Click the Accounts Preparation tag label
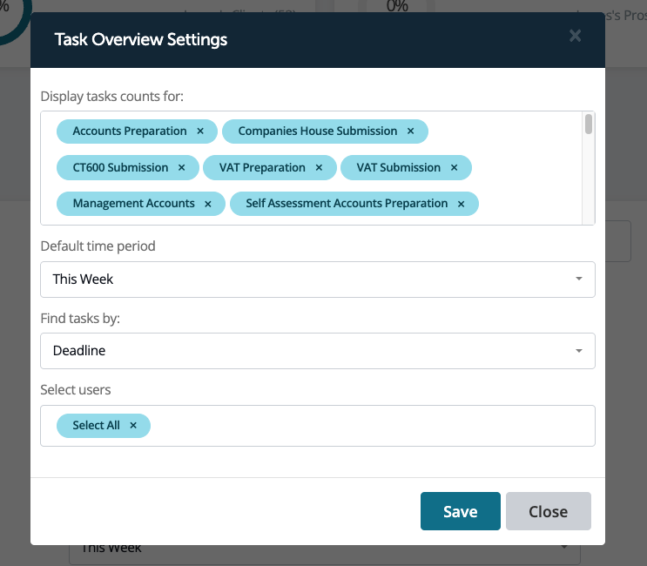The width and height of the screenshot is (647, 566). [x=130, y=131]
